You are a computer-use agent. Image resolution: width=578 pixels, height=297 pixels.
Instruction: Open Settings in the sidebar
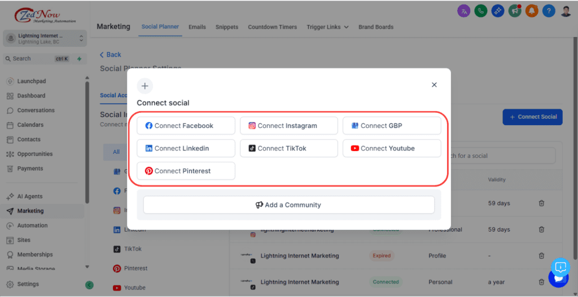click(x=28, y=284)
